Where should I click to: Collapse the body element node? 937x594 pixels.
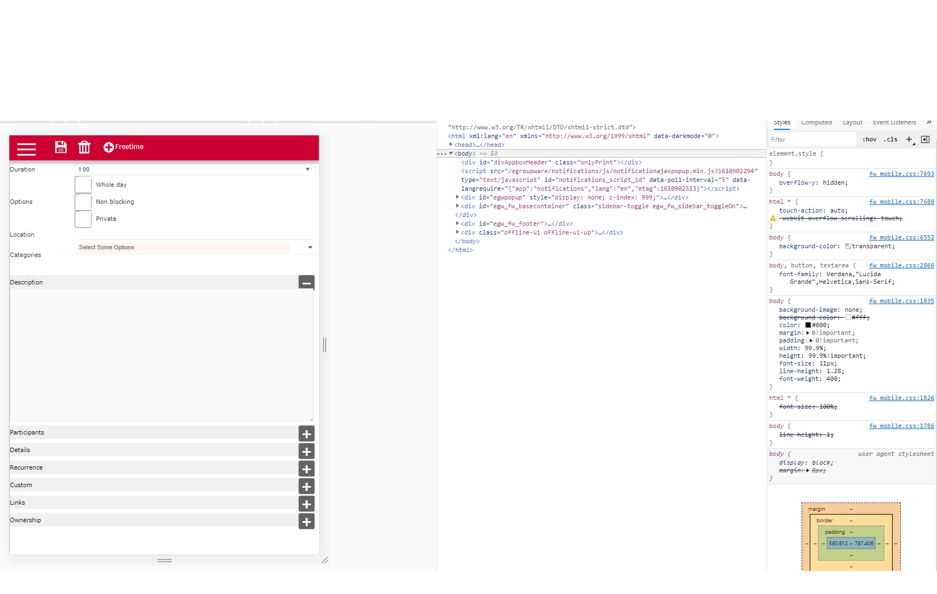pyautogui.click(x=451, y=153)
